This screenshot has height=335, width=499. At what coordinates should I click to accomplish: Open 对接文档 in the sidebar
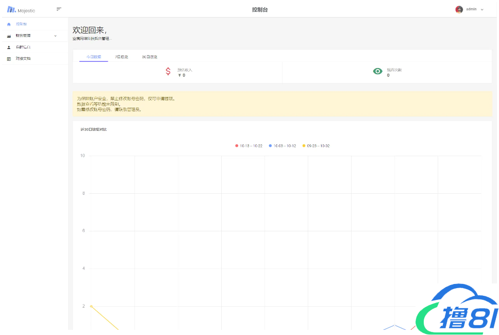pos(23,59)
